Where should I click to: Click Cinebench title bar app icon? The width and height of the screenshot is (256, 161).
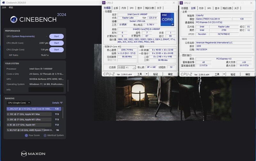point(4,3)
